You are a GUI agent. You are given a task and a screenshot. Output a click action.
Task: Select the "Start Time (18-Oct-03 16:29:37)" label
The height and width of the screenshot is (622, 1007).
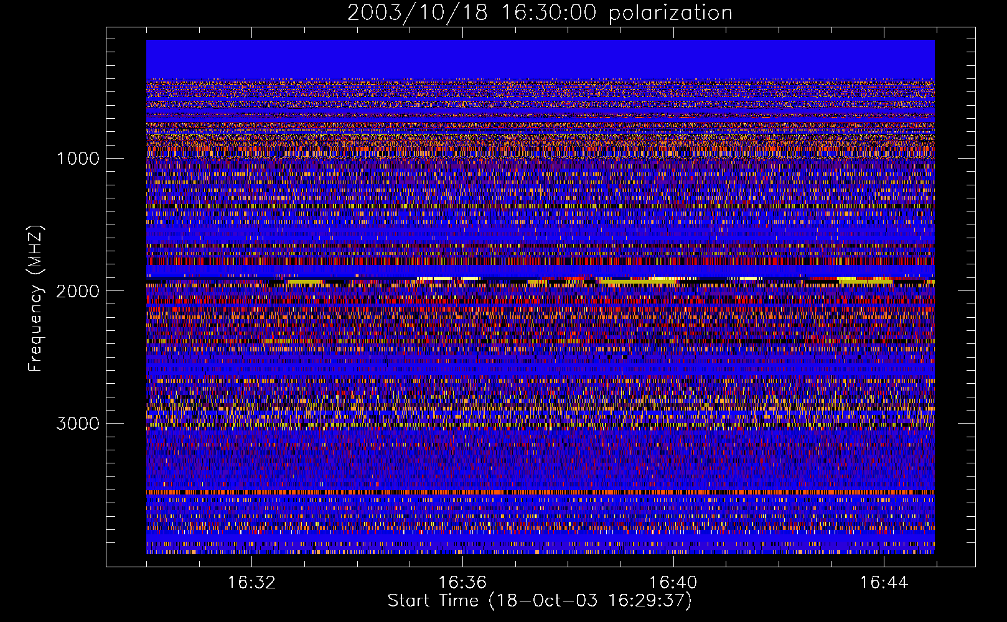click(x=540, y=601)
